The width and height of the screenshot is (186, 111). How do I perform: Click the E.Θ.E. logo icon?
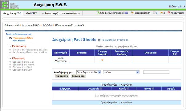tap(5, 5)
